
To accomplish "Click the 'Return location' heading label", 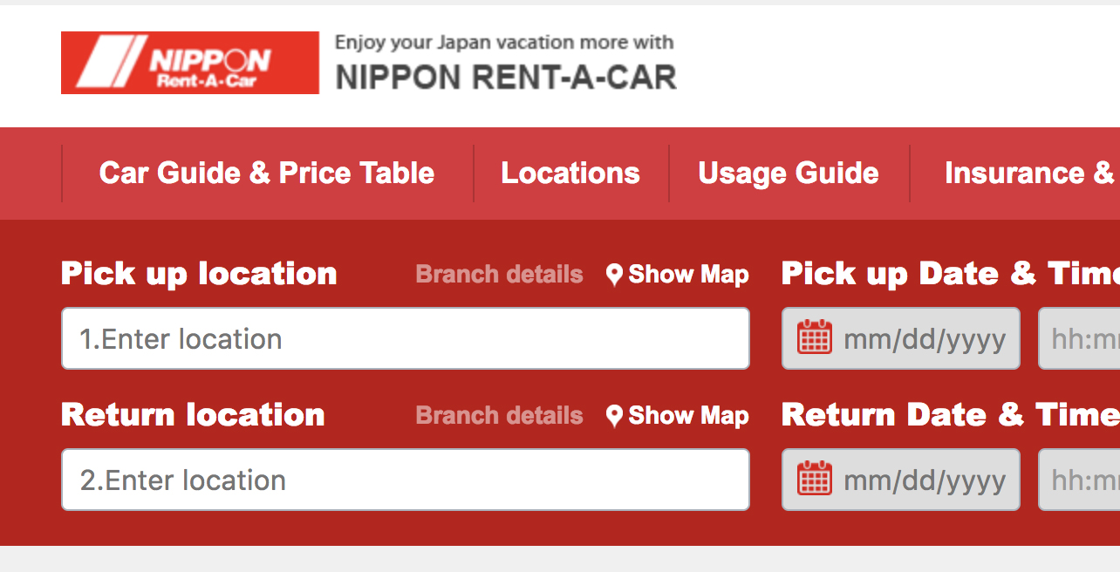I will point(193,415).
